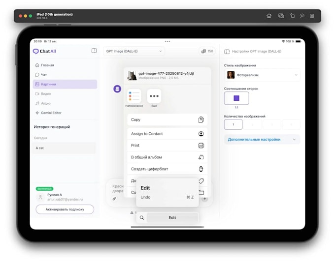
Task: Click the warning triangle icon
Action: pos(132,212)
